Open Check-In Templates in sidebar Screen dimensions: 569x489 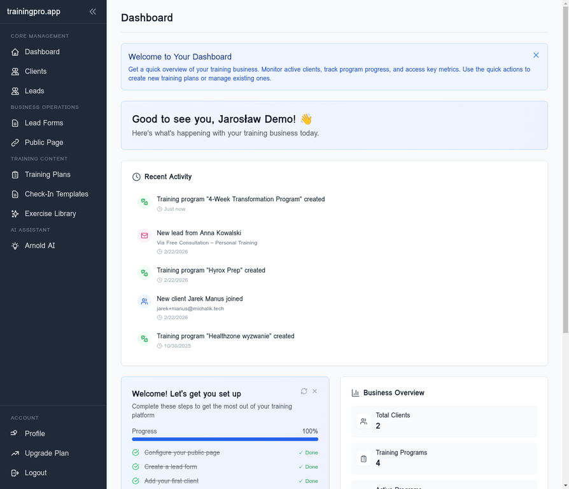[x=56, y=194]
